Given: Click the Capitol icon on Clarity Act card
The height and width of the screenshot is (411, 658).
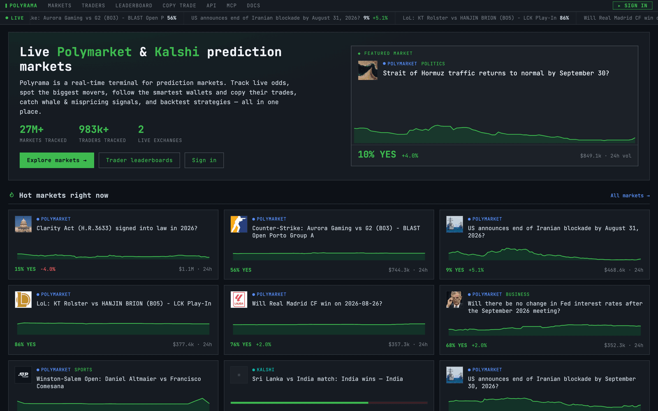Looking at the screenshot, I should click(23, 224).
